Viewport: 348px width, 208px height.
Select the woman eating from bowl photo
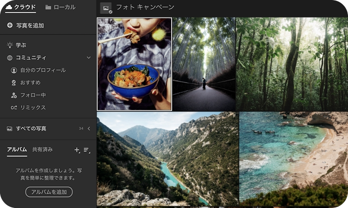tap(135, 64)
